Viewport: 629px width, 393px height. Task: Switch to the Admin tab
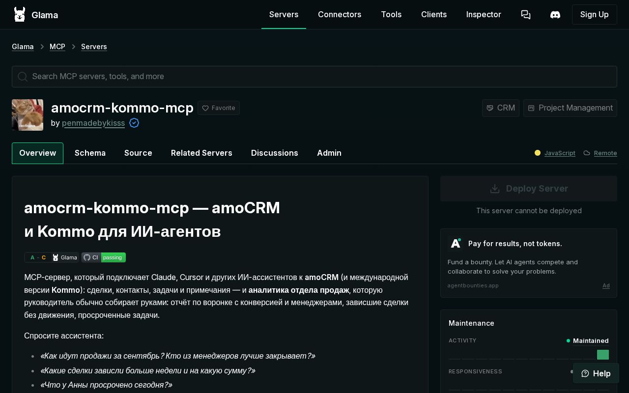[x=329, y=153]
